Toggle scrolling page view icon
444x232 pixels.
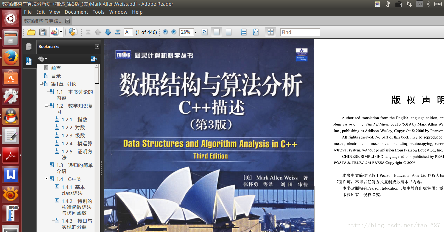coord(244,32)
